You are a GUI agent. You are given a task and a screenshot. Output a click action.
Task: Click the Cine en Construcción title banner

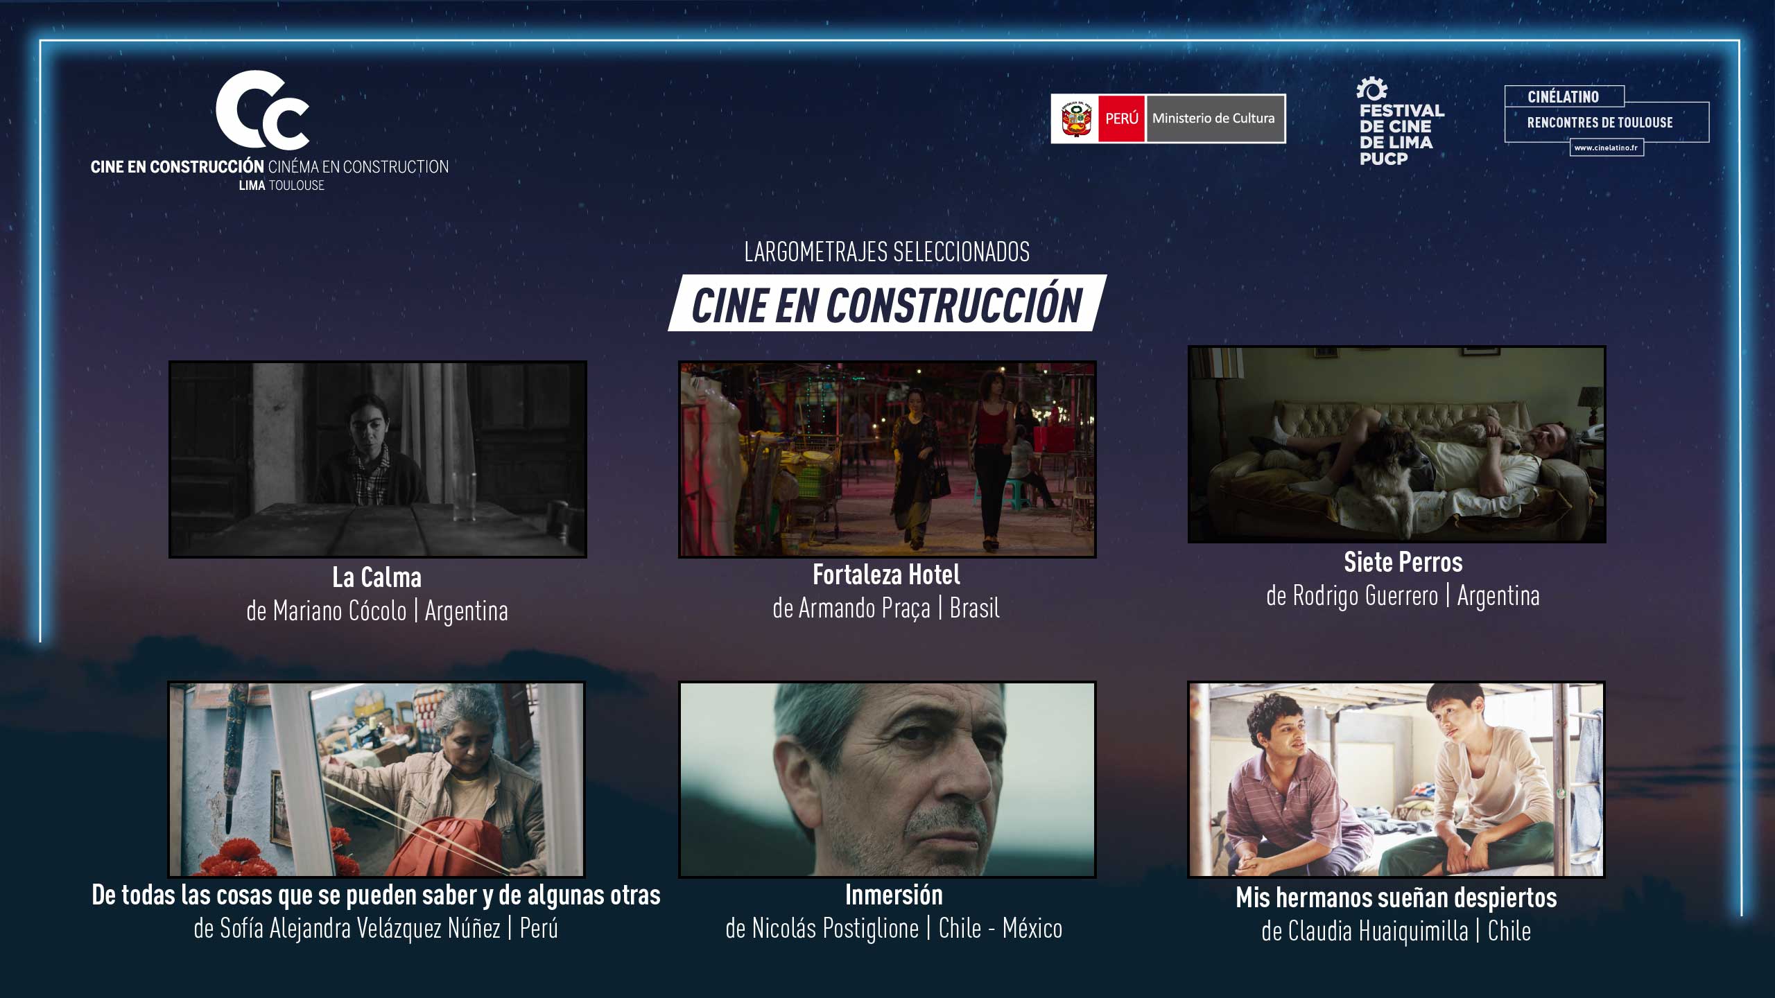point(887,304)
